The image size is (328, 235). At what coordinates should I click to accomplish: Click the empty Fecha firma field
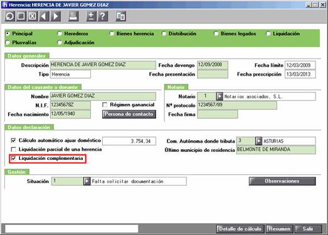click(218, 114)
